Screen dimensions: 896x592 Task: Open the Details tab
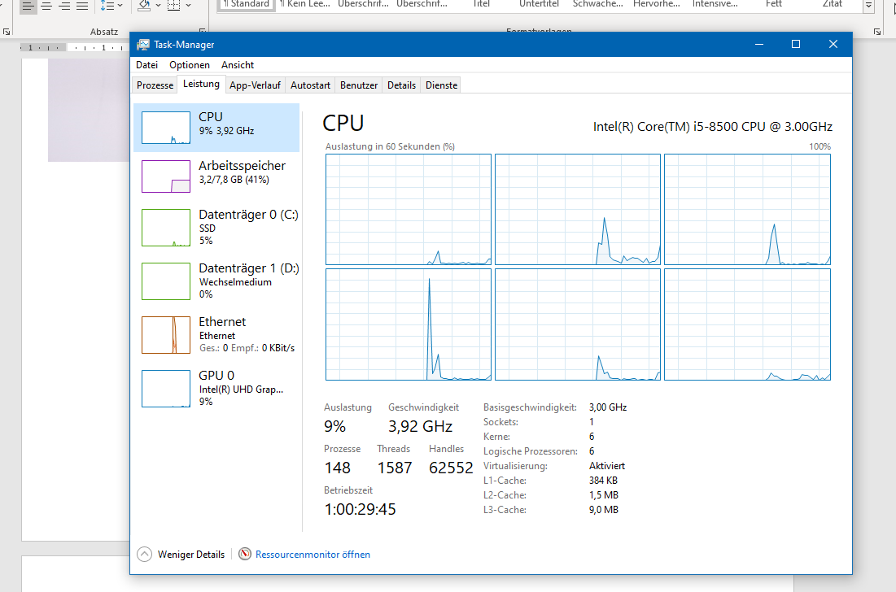401,85
